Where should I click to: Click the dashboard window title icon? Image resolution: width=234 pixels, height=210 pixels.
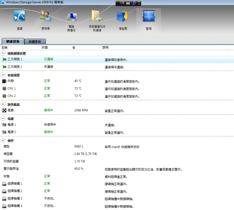point(2,2)
